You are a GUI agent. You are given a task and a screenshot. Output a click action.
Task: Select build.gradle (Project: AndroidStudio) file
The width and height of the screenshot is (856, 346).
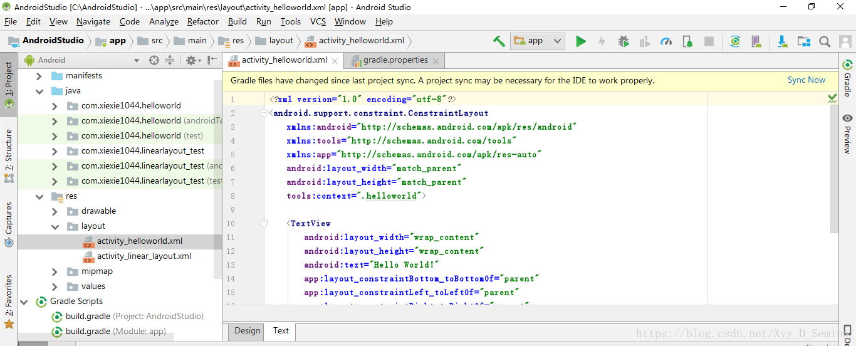pos(135,317)
